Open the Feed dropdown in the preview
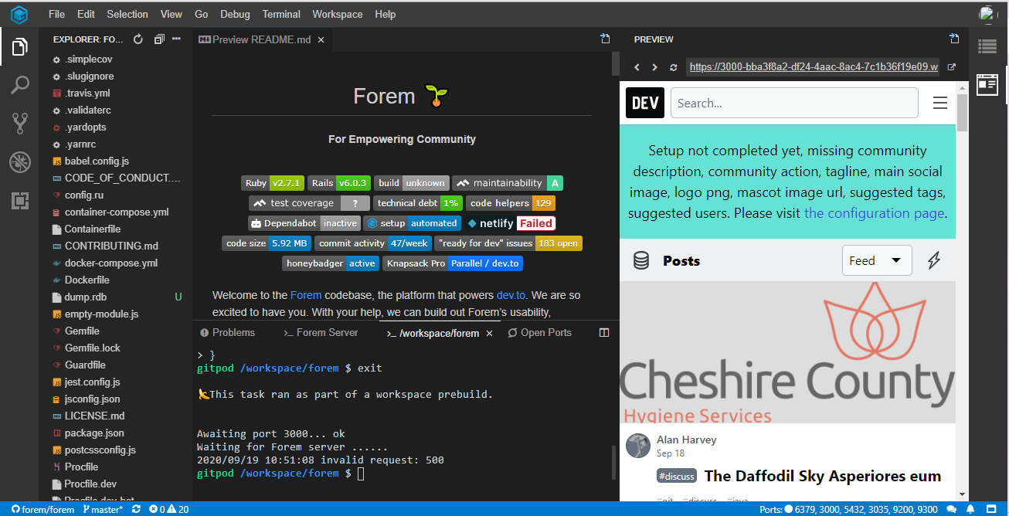 point(877,261)
